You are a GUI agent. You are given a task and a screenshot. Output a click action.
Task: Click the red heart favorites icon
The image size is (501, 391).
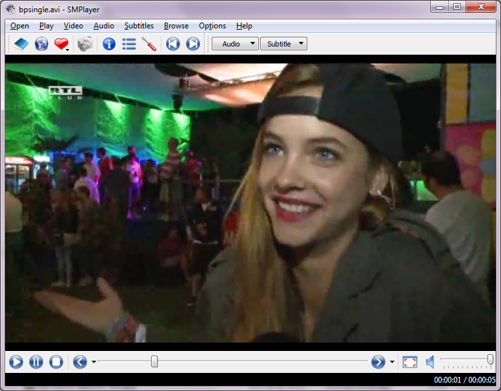pos(61,44)
